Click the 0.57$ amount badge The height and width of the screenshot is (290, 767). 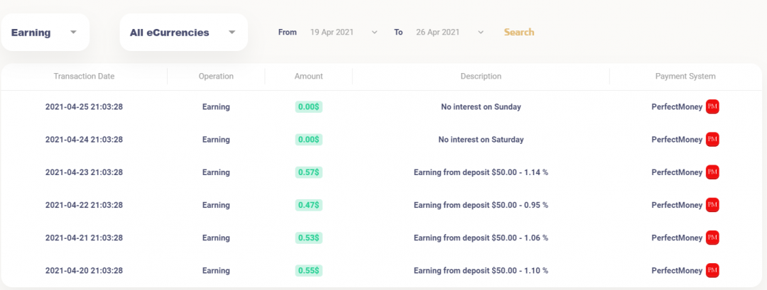click(x=308, y=172)
